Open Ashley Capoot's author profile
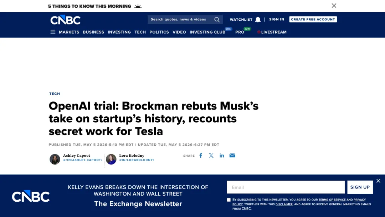Screen dimensions: 385x217 click(77, 155)
